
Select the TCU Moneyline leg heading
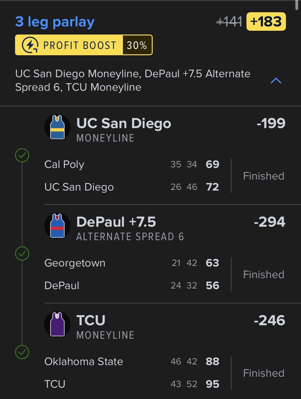pos(91,321)
